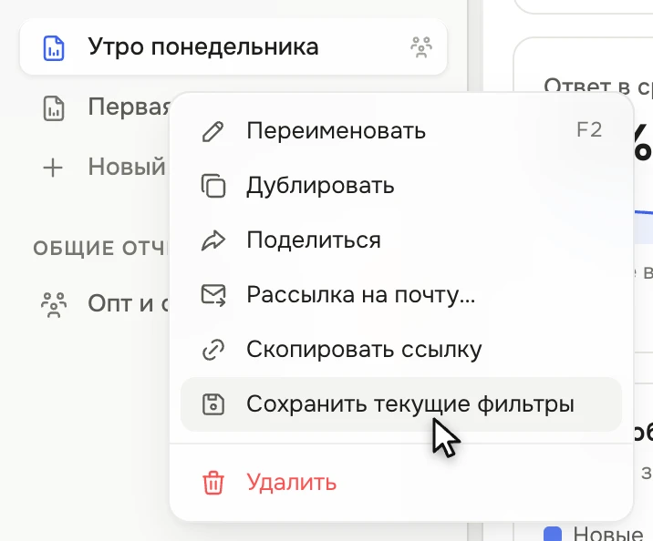Choose the Поделиться menu option
The height and width of the screenshot is (541, 653).
click(401, 240)
